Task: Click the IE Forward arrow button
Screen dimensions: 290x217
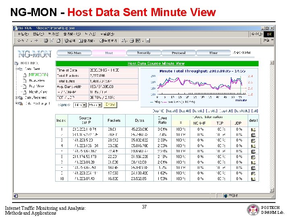Action: tap(36, 41)
